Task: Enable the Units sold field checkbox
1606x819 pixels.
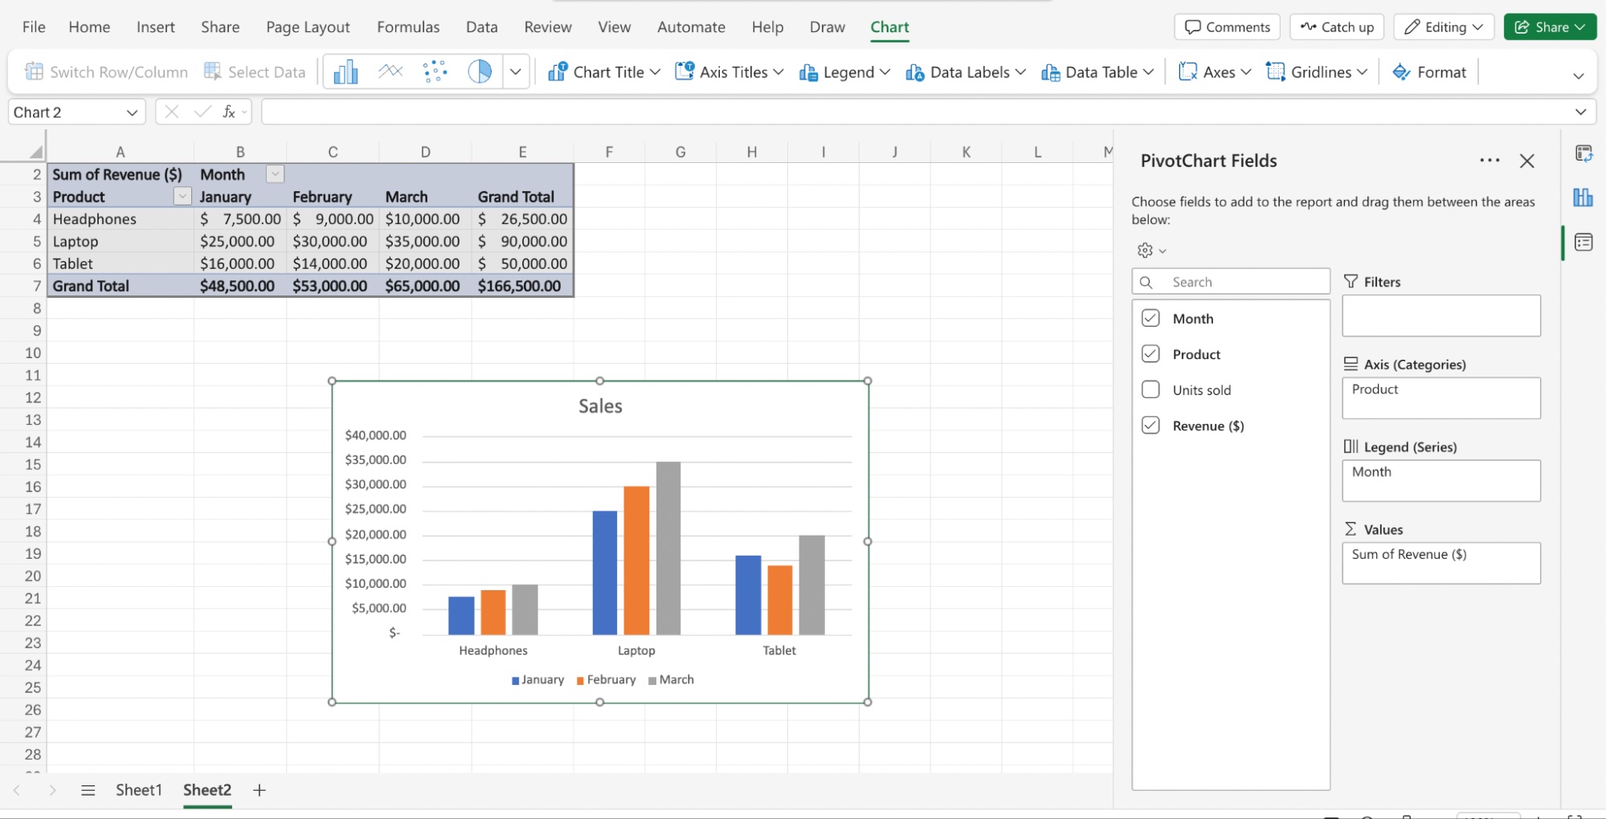Action: (x=1150, y=389)
